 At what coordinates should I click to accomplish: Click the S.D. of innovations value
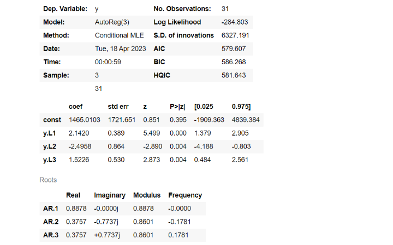point(235,35)
